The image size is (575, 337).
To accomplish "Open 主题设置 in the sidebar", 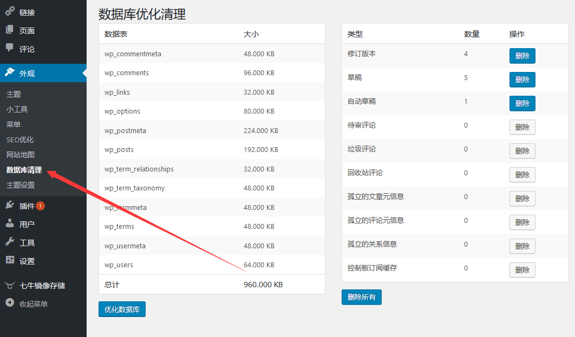I will pos(21,185).
